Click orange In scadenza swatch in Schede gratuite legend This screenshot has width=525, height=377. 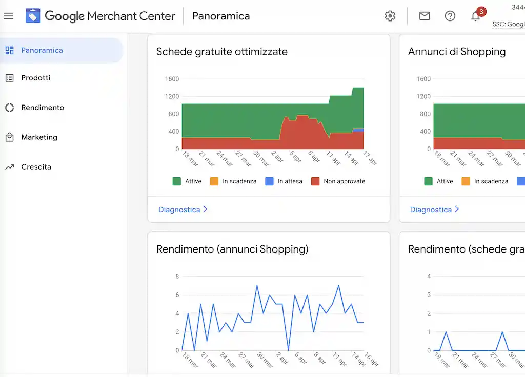tap(214, 181)
